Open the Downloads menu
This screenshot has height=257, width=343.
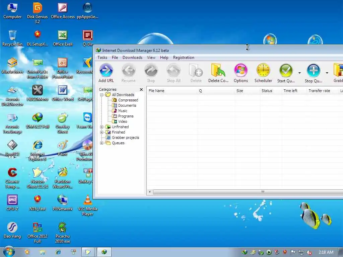click(x=132, y=58)
